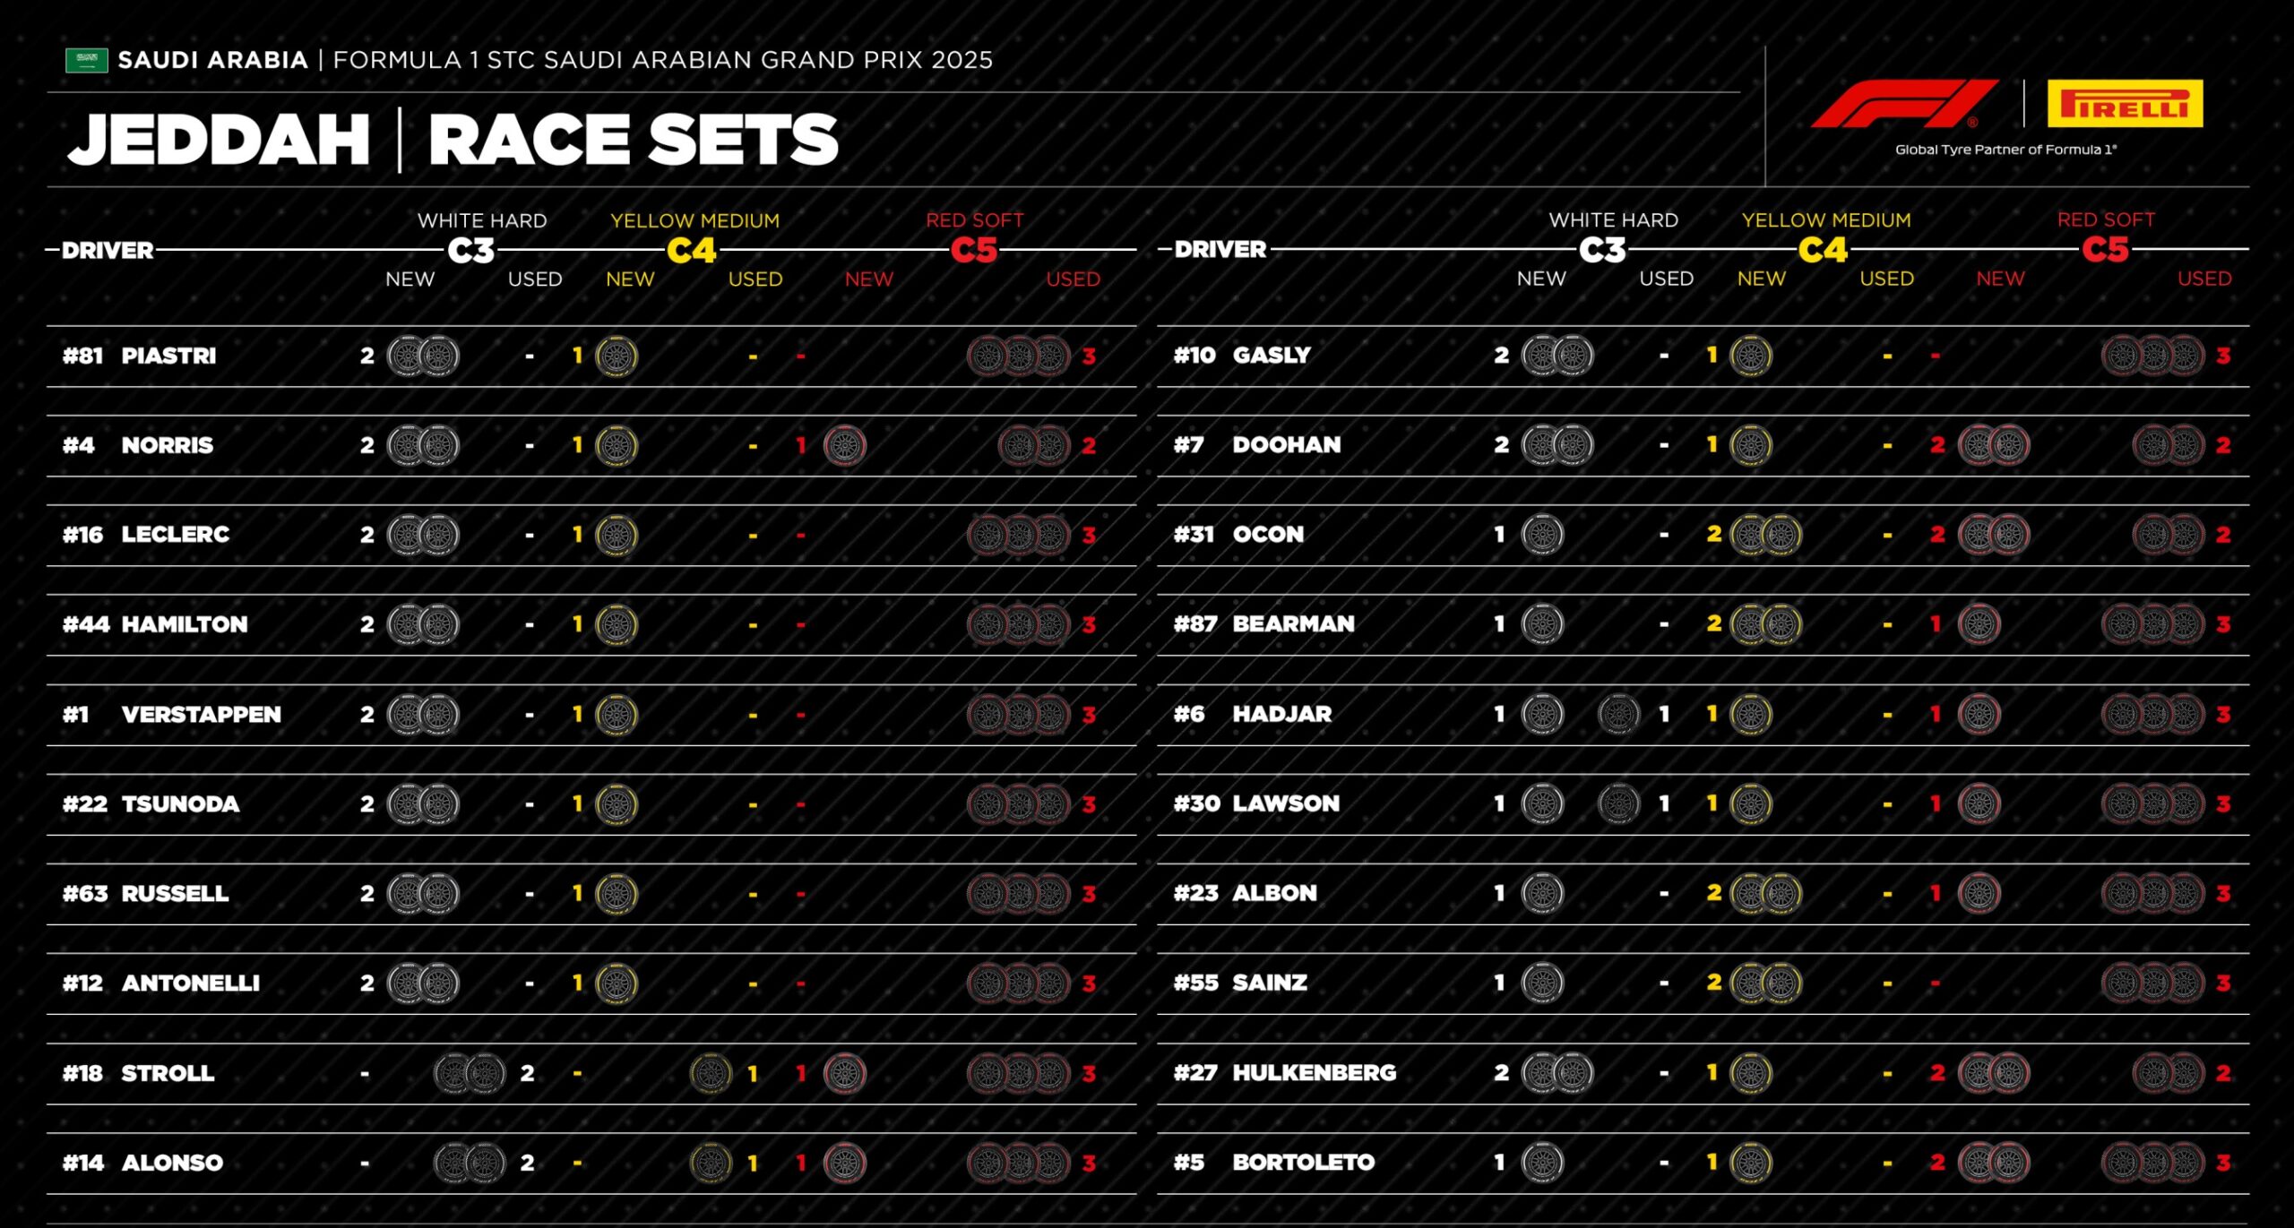Image resolution: width=2294 pixels, height=1228 pixels.
Task: Click Hadjar's used white hard tyre icon
Action: (x=1619, y=715)
